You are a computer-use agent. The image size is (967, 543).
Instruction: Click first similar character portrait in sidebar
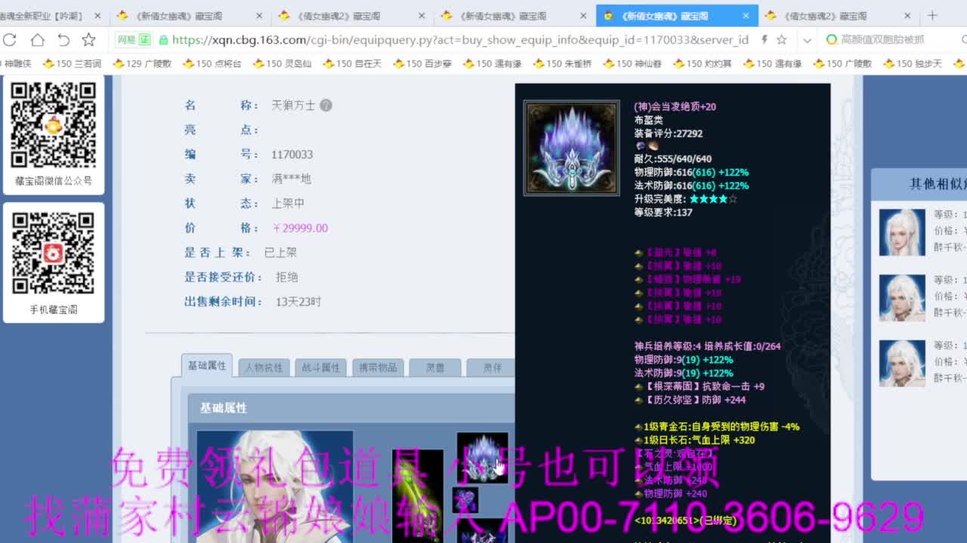902,232
